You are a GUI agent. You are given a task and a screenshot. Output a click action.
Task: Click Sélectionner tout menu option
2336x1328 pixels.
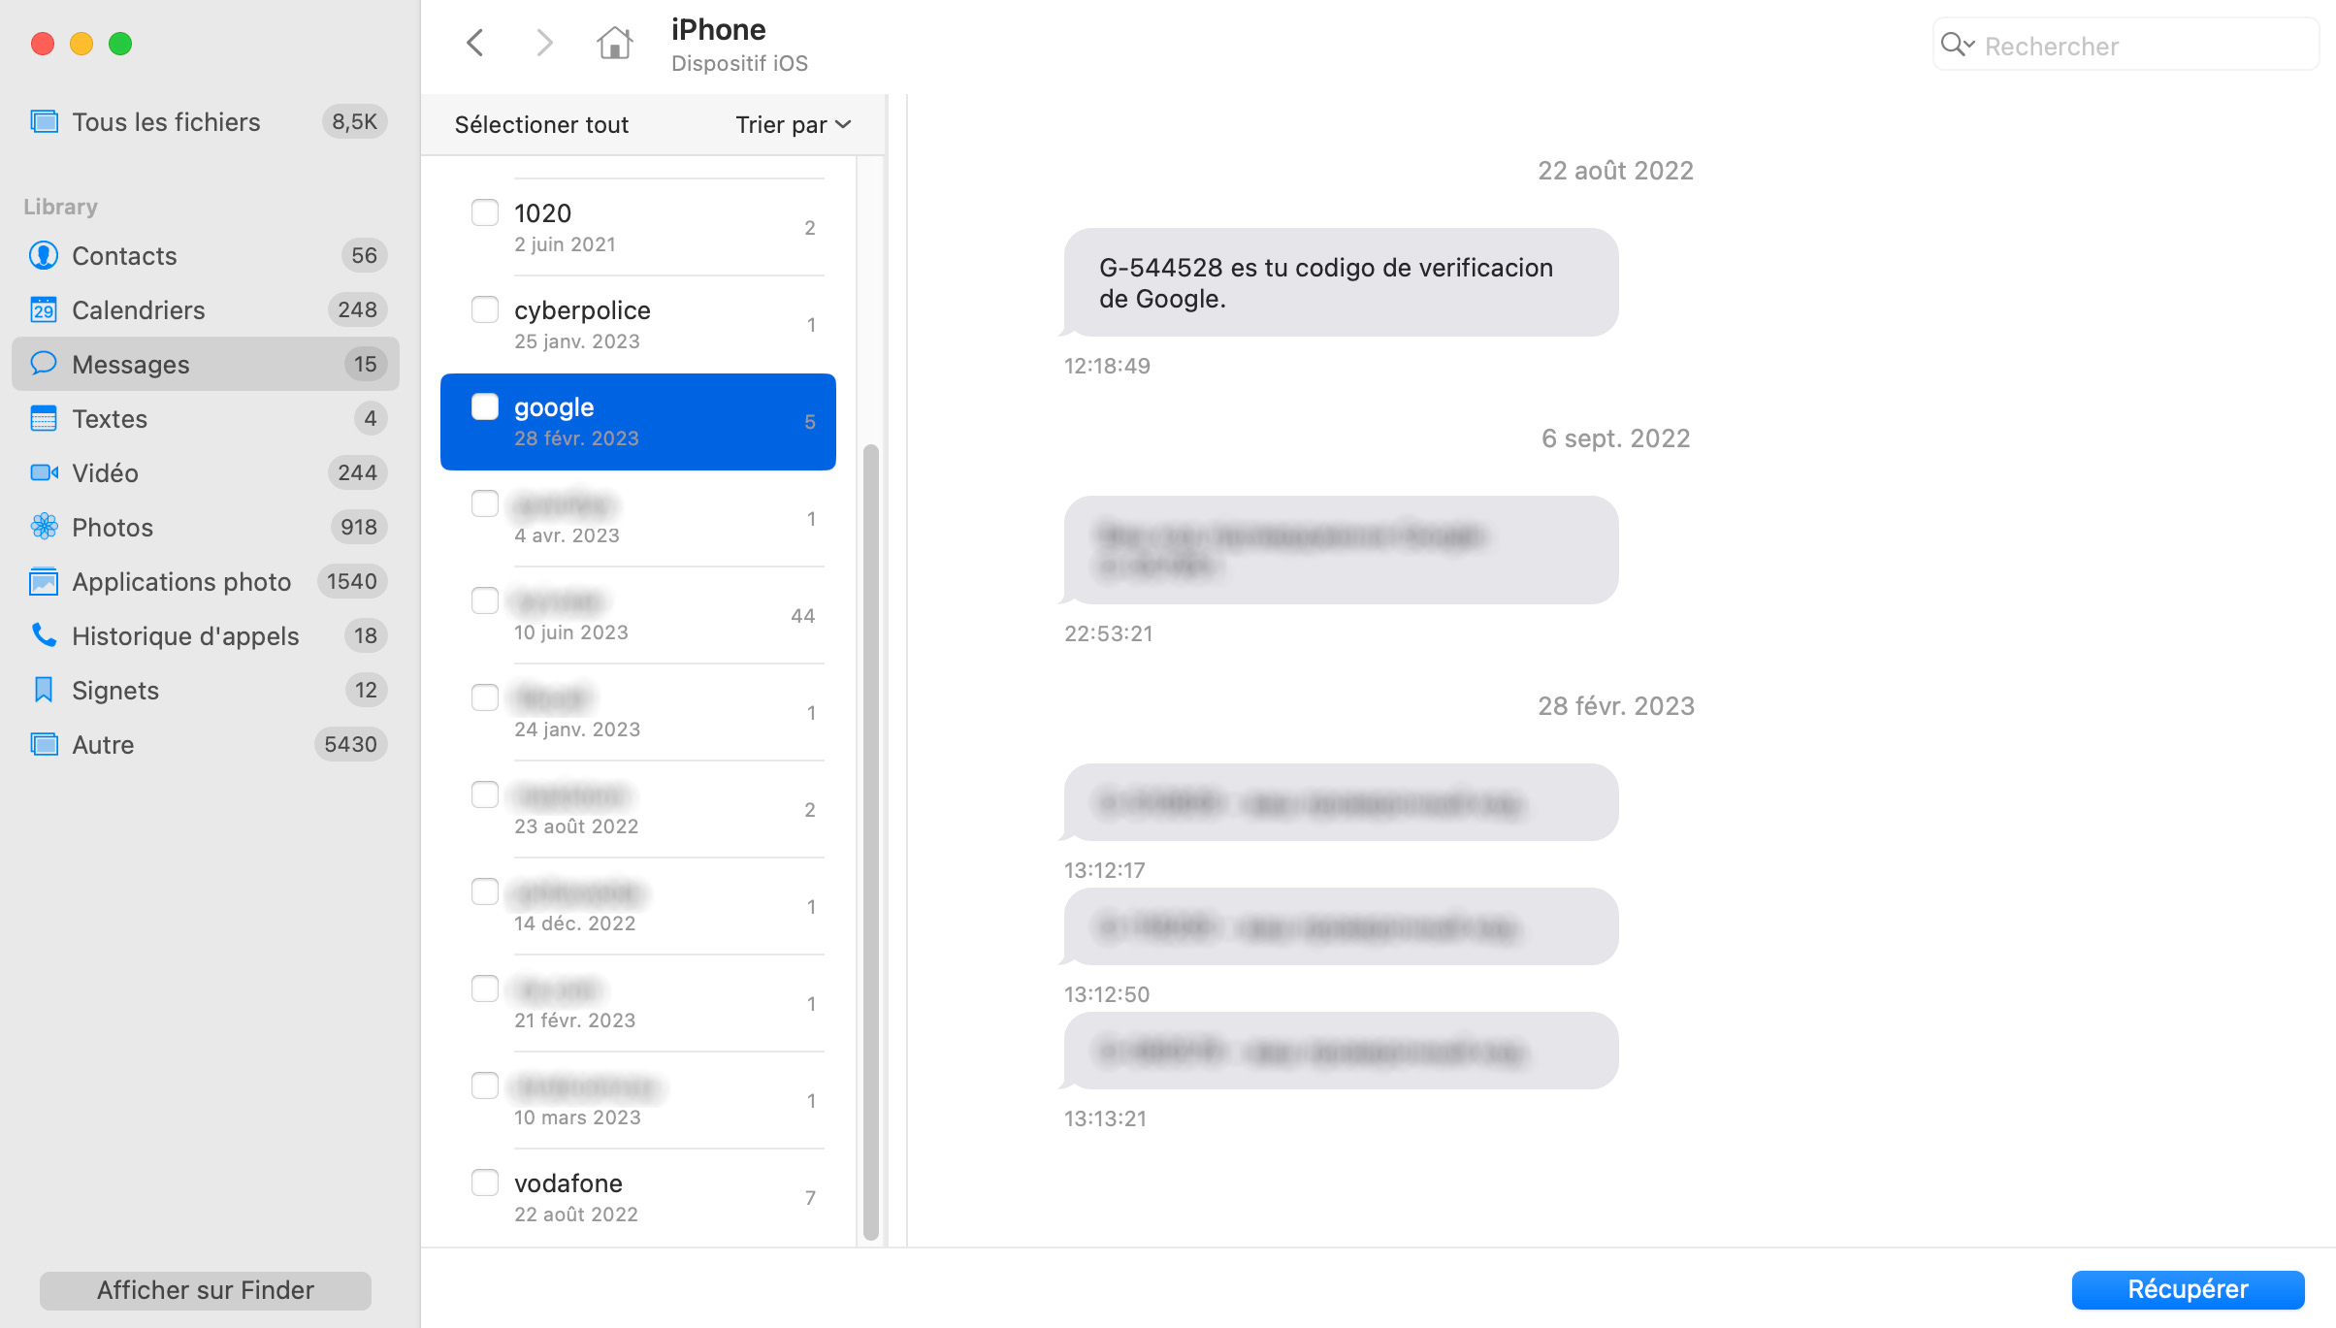542,123
